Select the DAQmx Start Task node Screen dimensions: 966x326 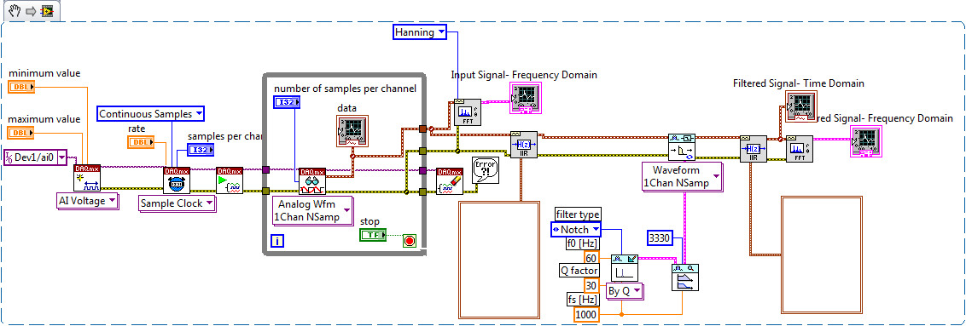(x=230, y=181)
